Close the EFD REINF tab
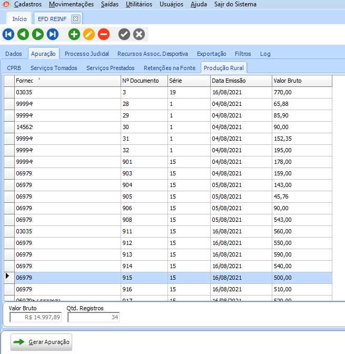Image resolution: width=345 pixels, height=354 pixels. [x=75, y=18]
